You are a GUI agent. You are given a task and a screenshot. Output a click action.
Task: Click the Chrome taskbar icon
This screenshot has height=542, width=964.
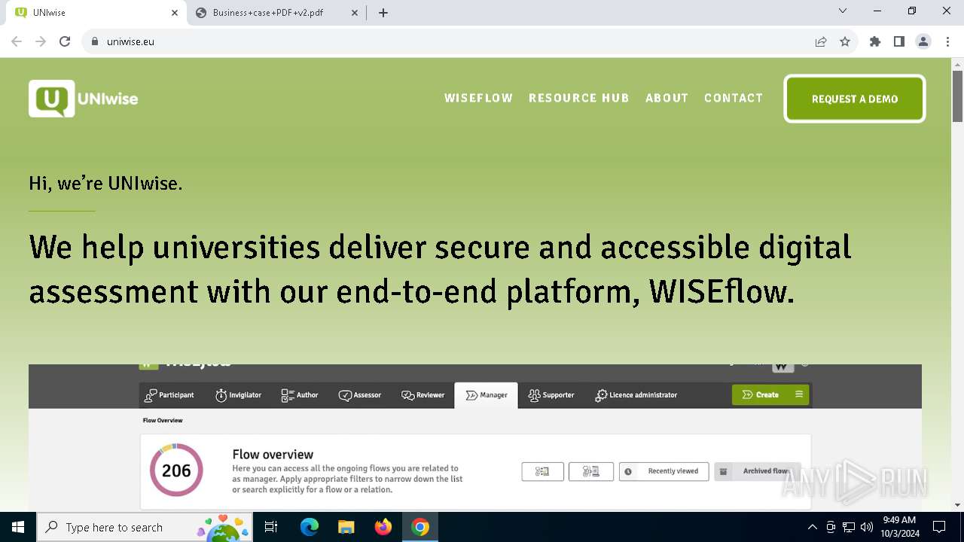(420, 527)
